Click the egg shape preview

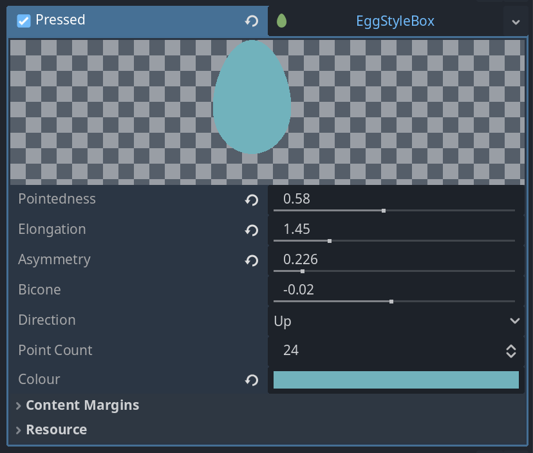(x=252, y=97)
